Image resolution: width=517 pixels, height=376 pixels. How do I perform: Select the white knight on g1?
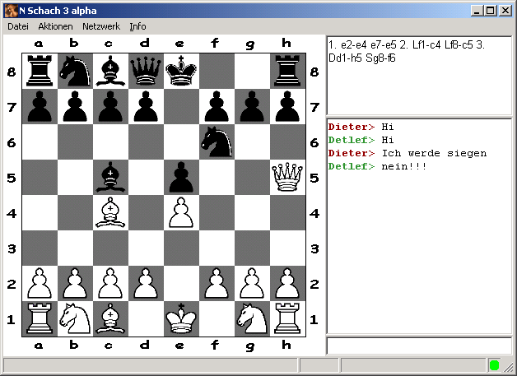[252, 319]
